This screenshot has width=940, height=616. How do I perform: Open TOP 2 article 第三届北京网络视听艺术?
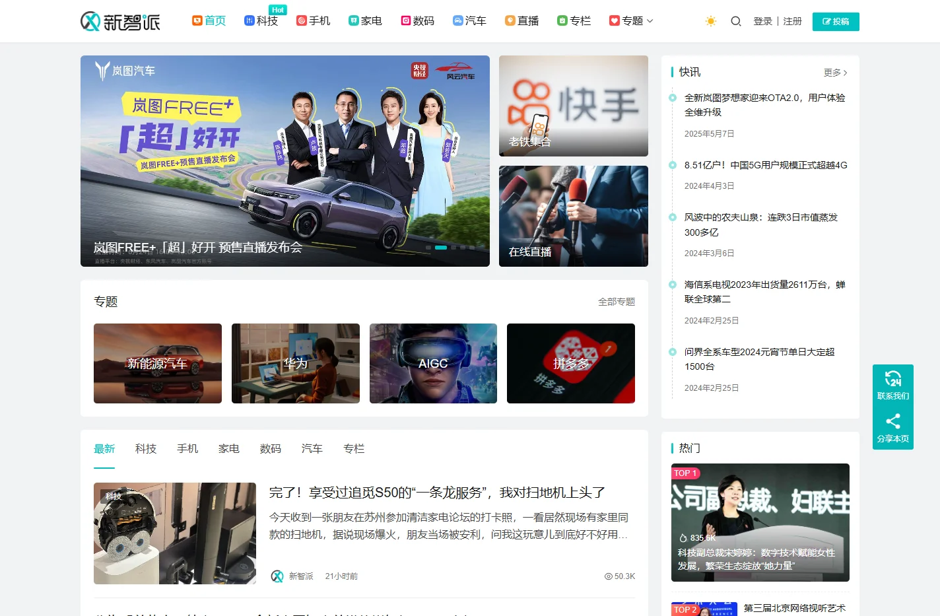(x=795, y=608)
